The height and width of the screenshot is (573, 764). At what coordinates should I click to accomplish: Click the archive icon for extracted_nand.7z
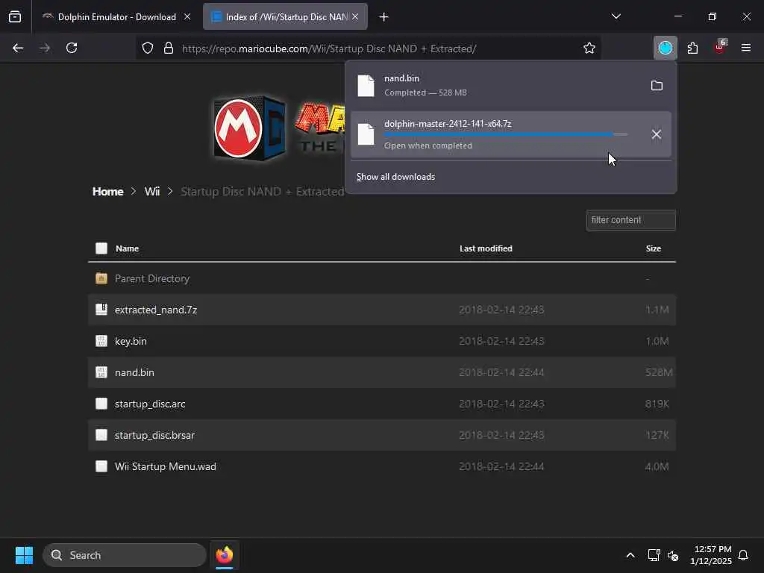pos(101,310)
